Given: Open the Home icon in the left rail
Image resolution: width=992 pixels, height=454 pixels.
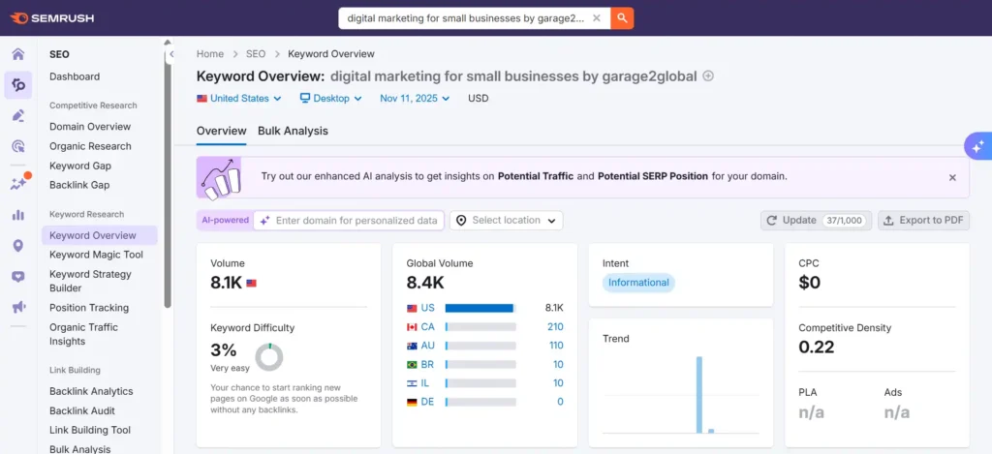Looking at the screenshot, I should click(x=18, y=54).
